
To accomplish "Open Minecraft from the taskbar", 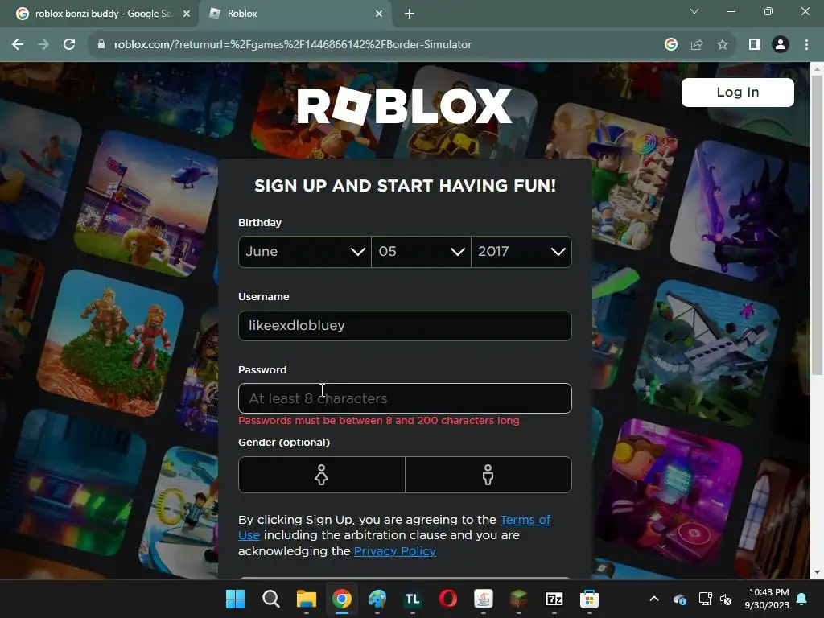I will point(519,599).
